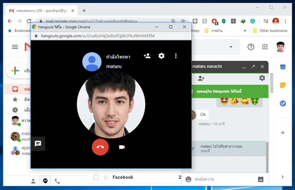295x190 pixels.
Task: Add people in mataru nasachi chat
Action: 201,78
